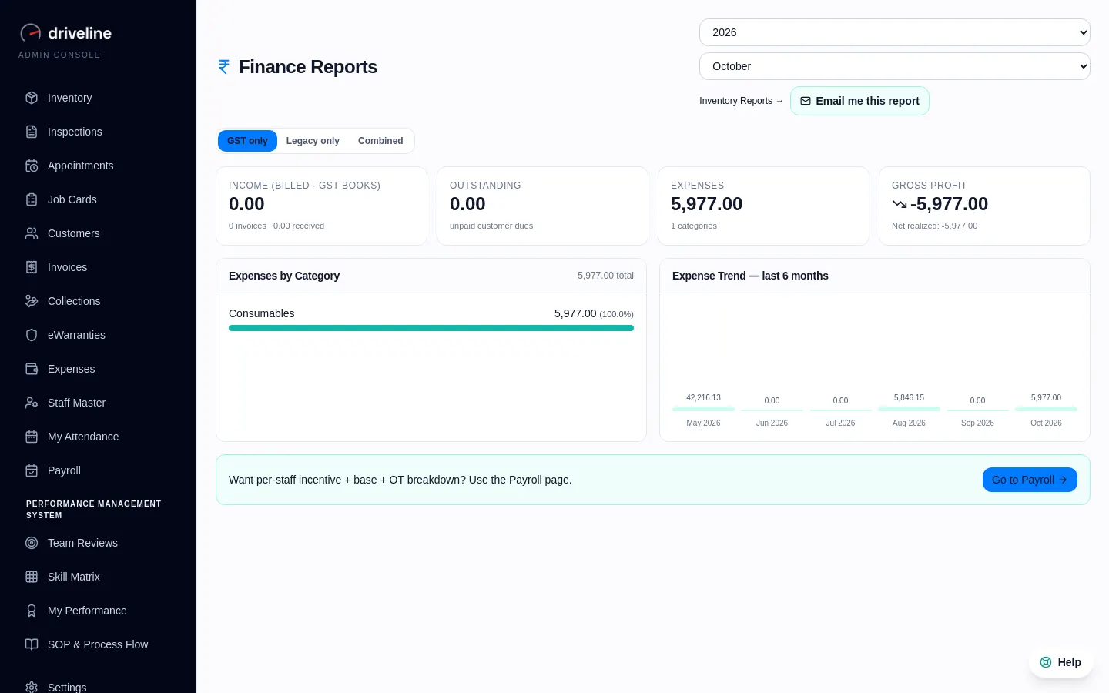Open the Help widget
Viewport: 1109px width, 693px height.
pos(1060,662)
